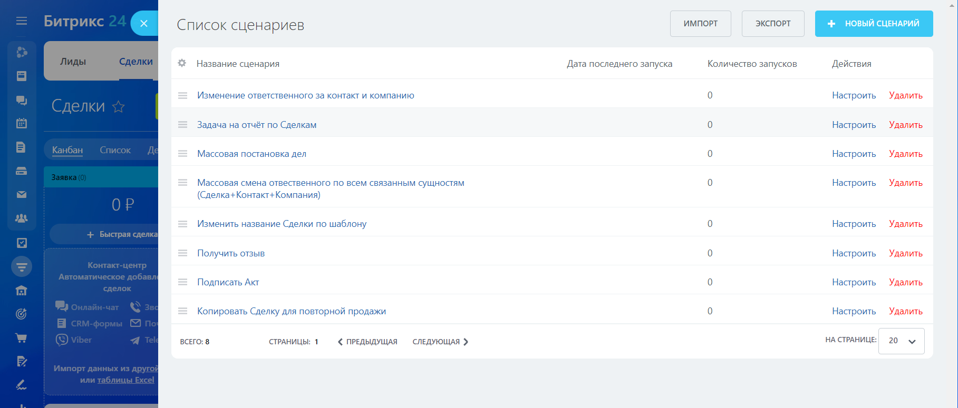
Task: Click the calendar icon in the left sidebar
Action: (22, 124)
